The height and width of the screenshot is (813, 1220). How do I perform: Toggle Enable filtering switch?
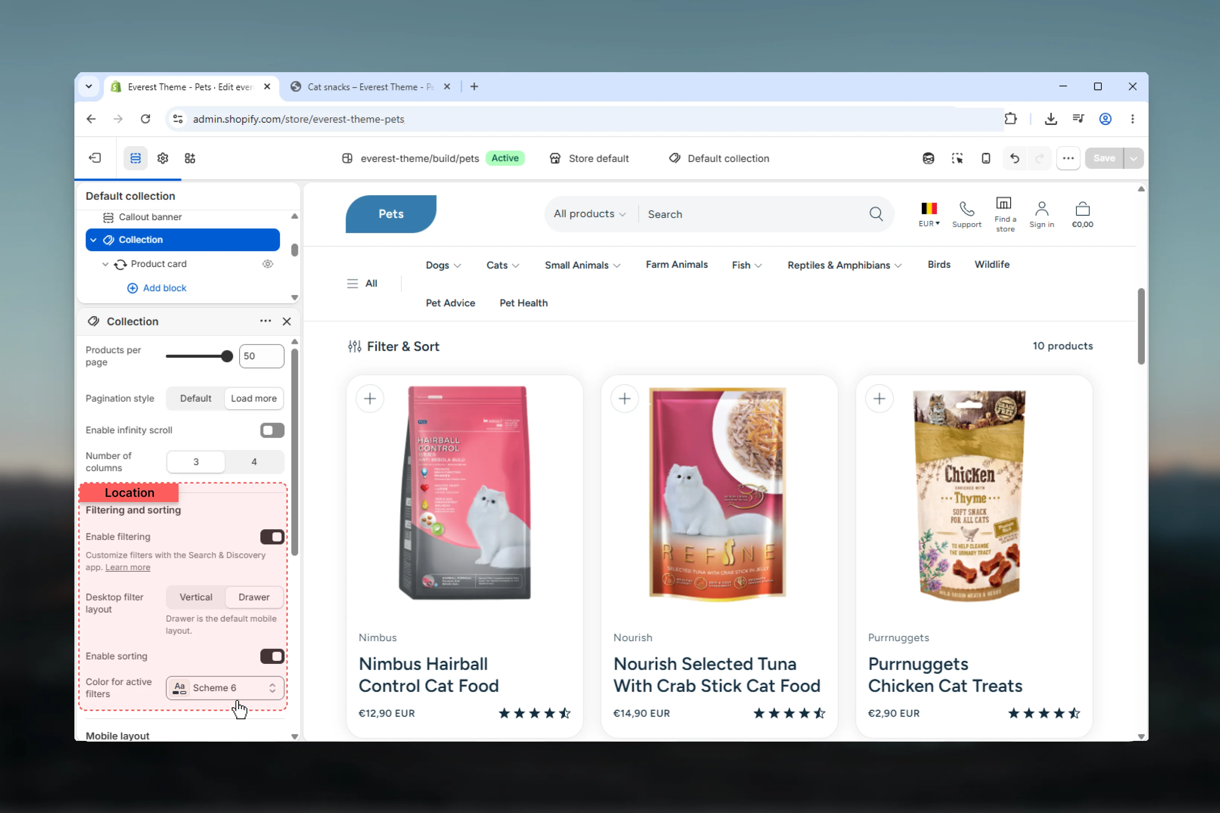[x=272, y=536]
